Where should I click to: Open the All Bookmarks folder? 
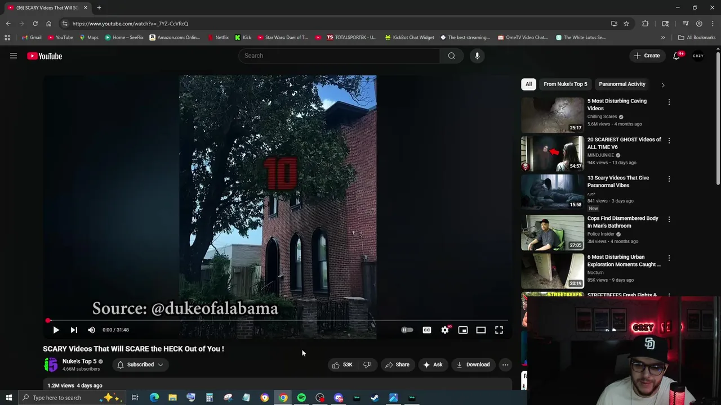pos(697,38)
